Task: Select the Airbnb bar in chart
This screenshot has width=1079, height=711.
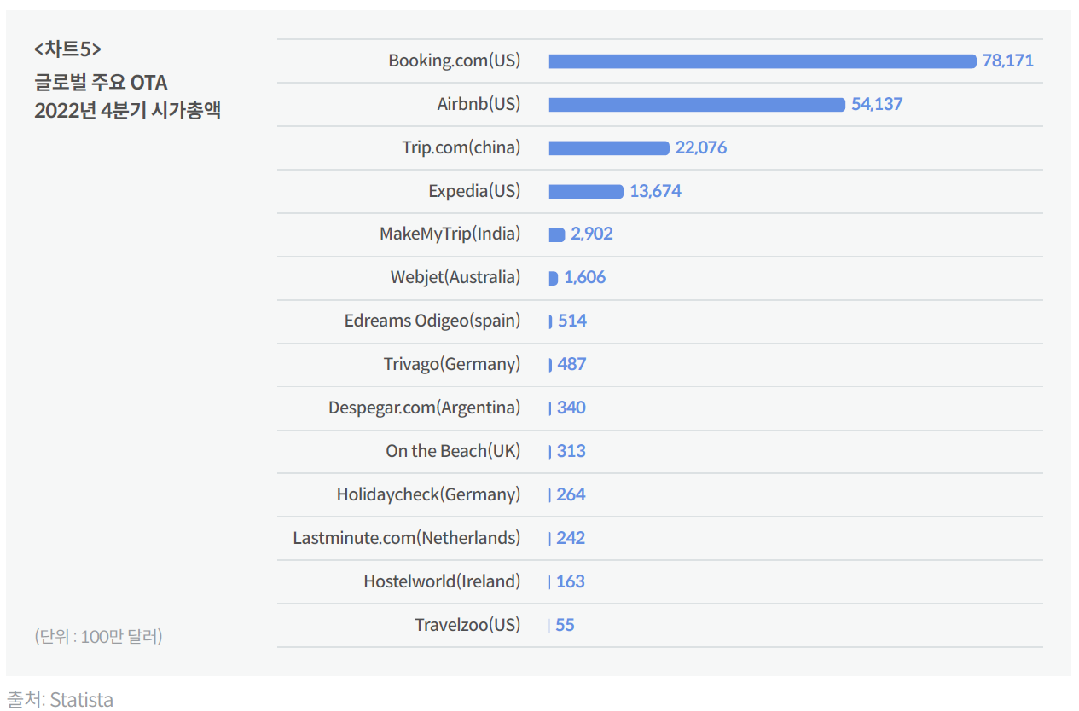Action: click(x=697, y=104)
